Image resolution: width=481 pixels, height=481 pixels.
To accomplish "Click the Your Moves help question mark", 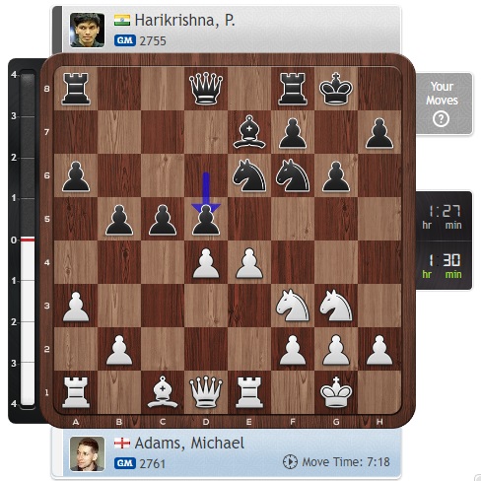I will coord(441,119).
